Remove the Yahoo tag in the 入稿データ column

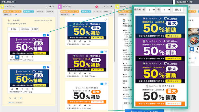(x=52, y=12)
